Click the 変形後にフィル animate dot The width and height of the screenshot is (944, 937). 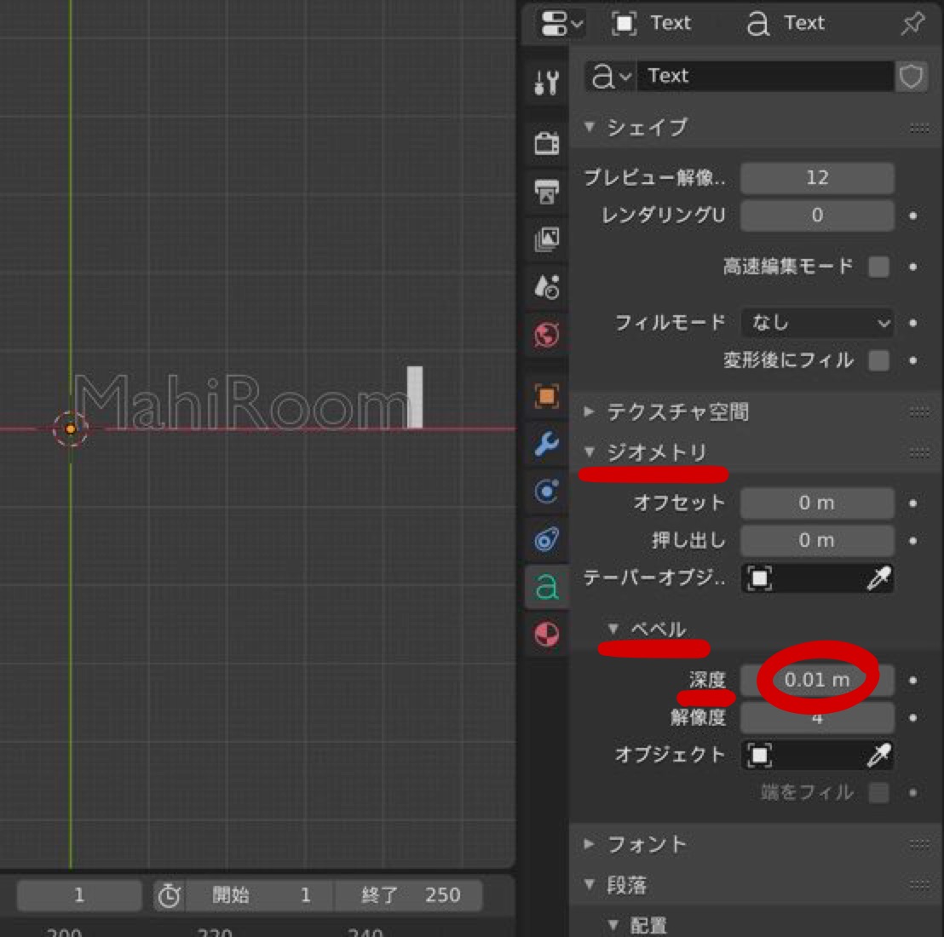pos(912,360)
